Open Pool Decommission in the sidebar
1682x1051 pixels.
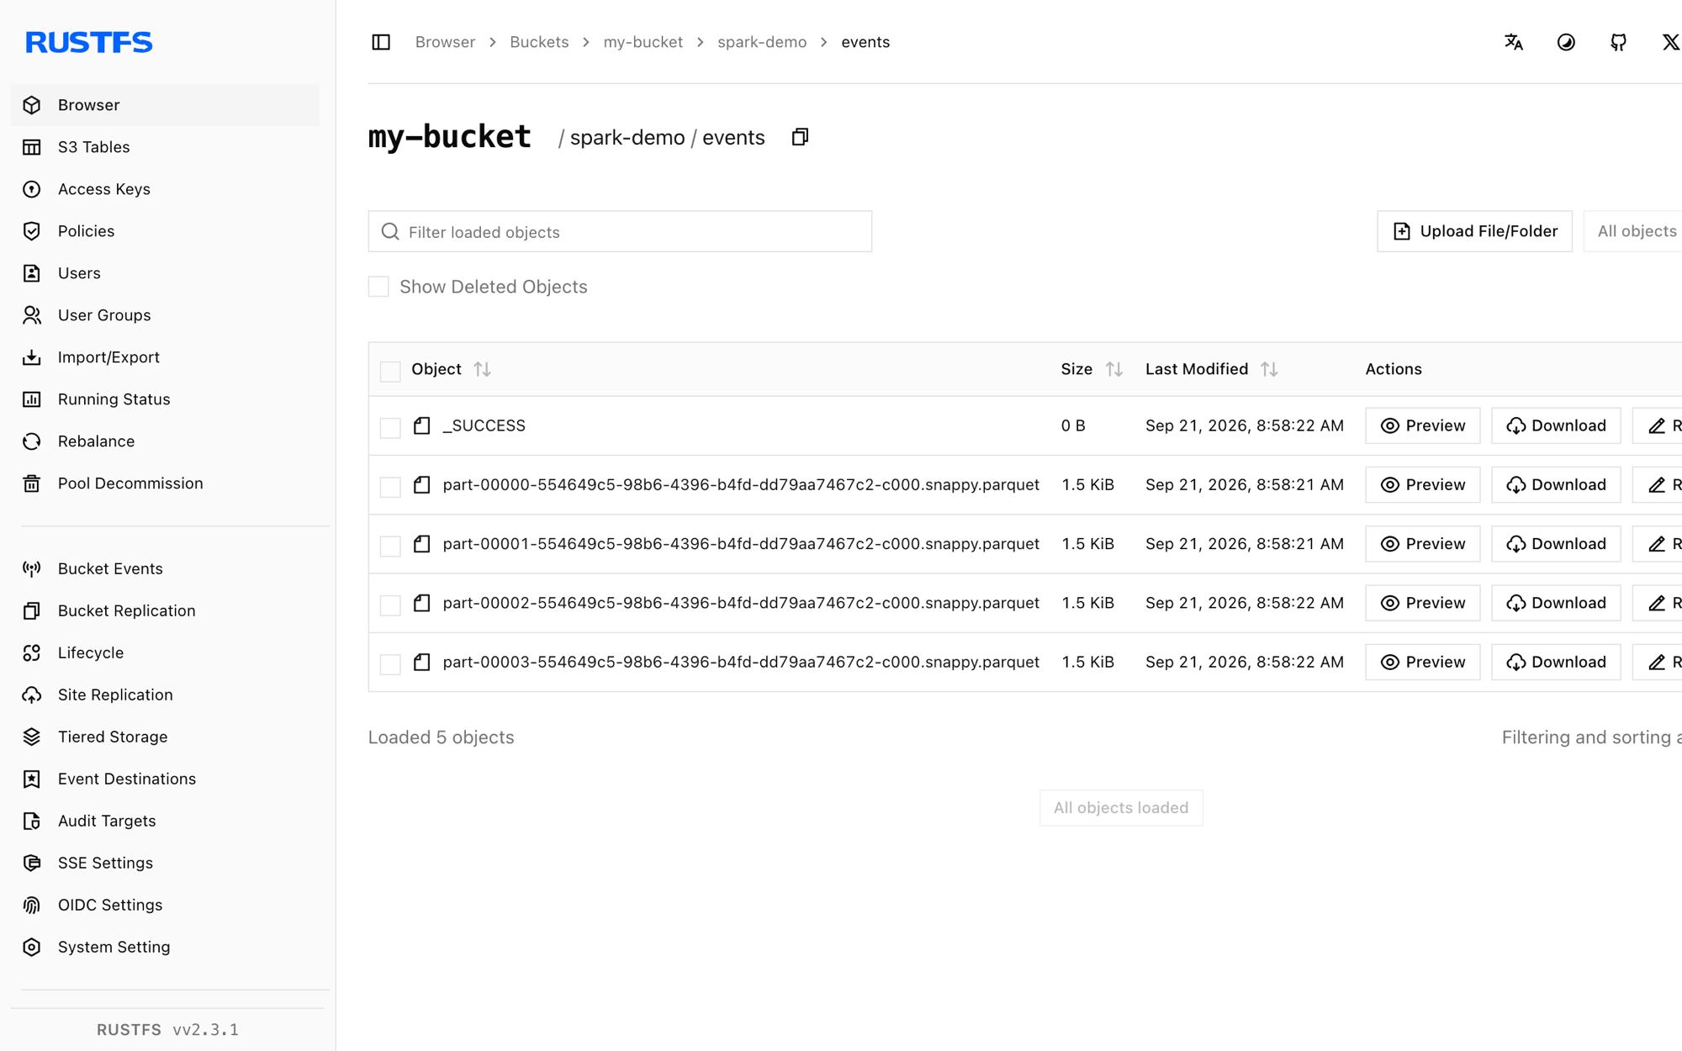tap(165, 483)
